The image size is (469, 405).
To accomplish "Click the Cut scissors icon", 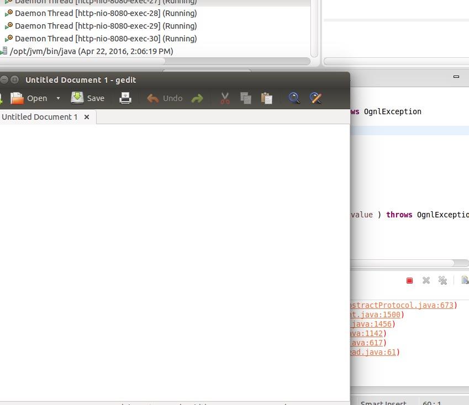I will (225, 98).
